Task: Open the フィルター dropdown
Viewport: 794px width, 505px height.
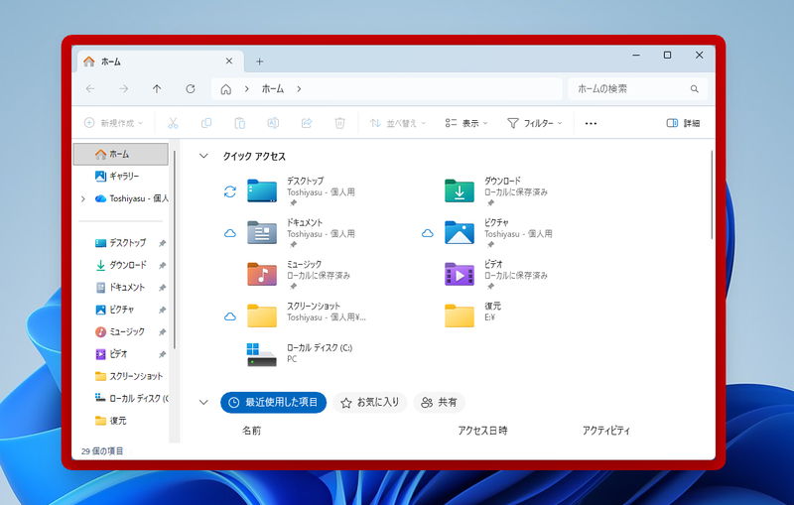Action: pos(535,123)
